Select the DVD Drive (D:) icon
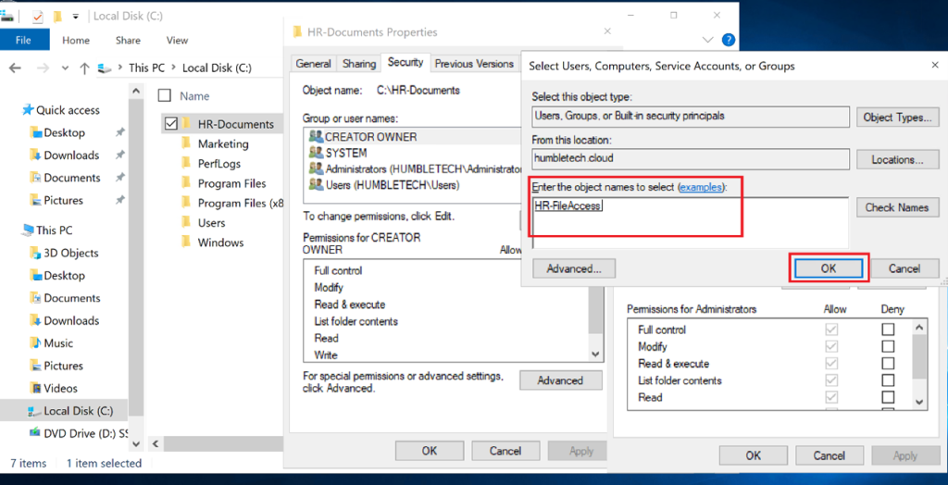948x485 pixels. coord(35,433)
